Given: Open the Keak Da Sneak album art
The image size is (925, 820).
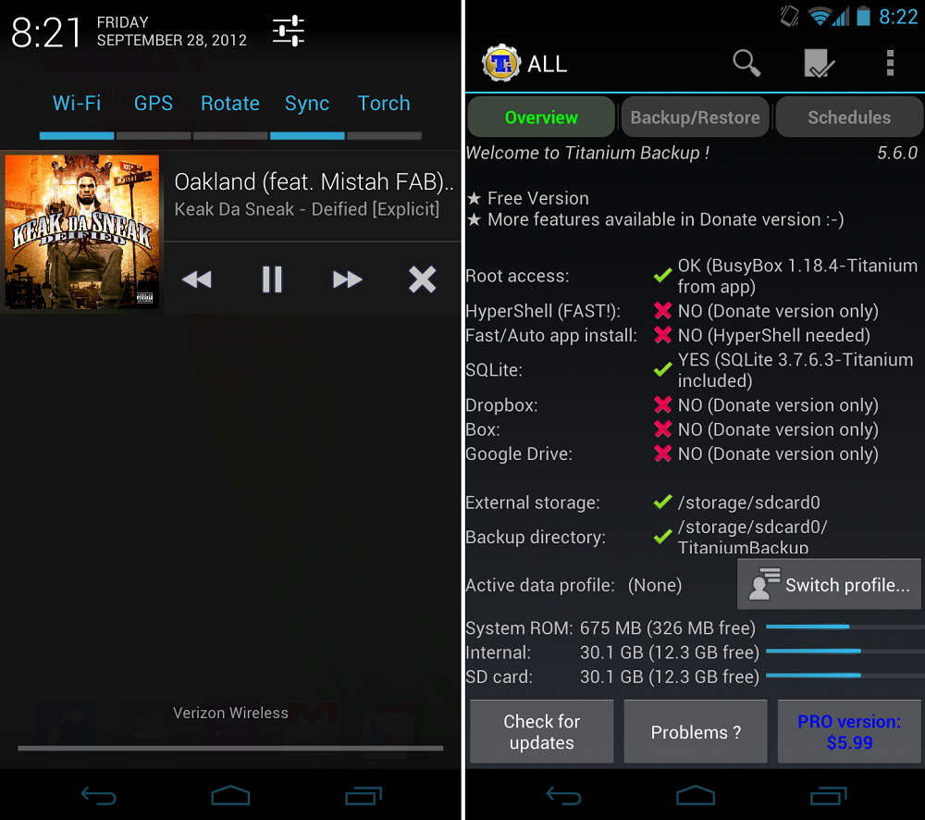Looking at the screenshot, I should [x=82, y=231].
